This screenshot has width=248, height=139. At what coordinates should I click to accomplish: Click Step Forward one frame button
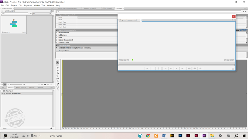[x=183, y=68]
